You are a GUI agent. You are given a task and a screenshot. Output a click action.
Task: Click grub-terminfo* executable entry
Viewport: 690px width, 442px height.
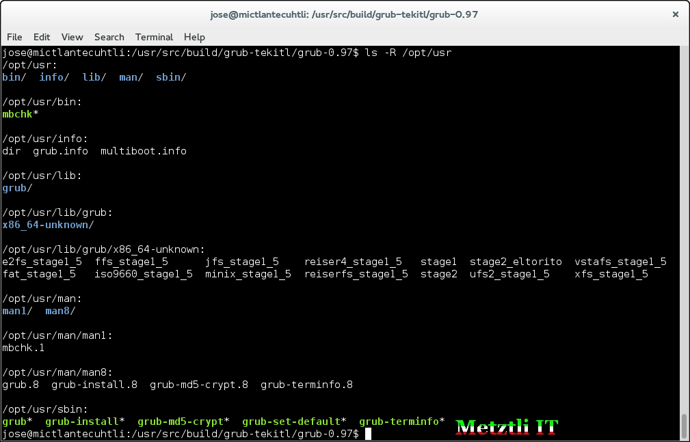pyautogui.click(x=402, y=422)
